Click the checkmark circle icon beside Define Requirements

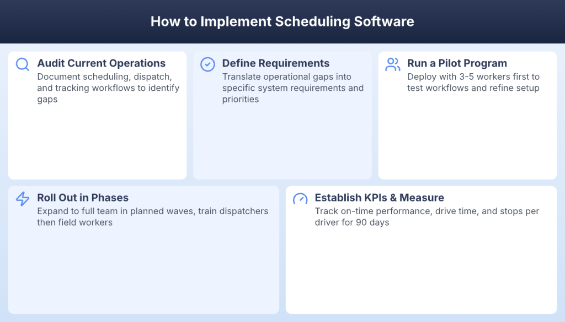(207, 64)
